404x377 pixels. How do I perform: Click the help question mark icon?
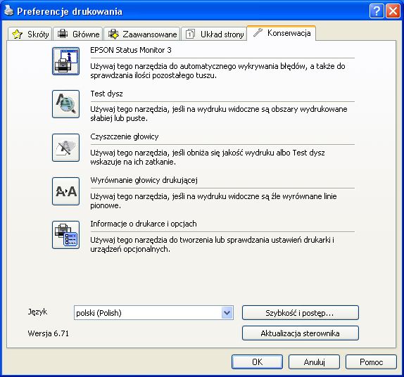point(376,11)
